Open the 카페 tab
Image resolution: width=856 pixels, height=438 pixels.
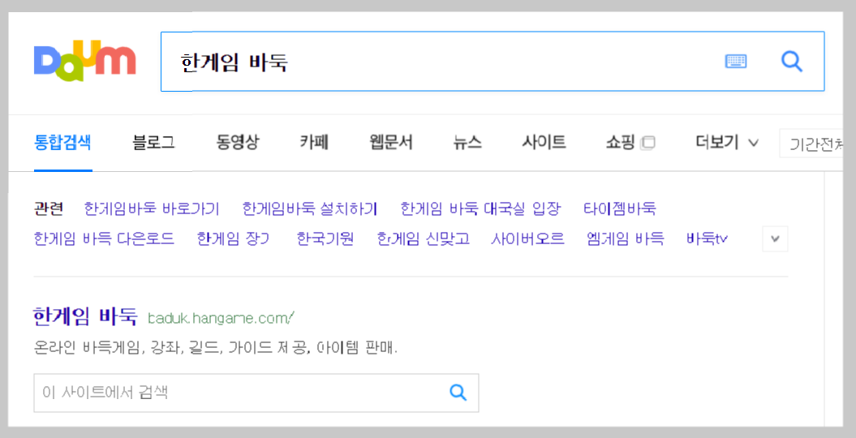pyautogui.click(x=314, y=143)
